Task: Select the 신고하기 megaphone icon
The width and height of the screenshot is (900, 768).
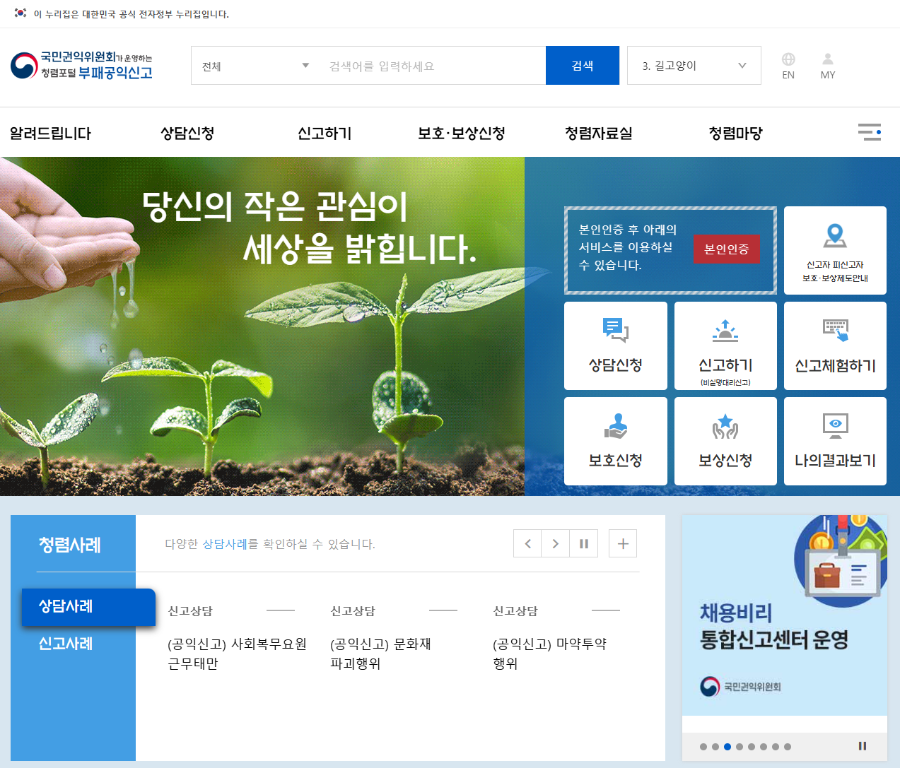Action: click(x=725, y=329)
